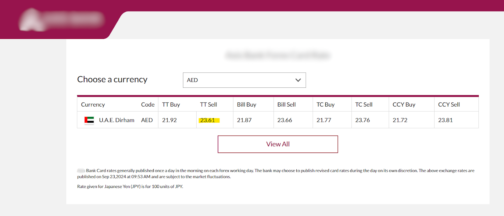Click the Choose a currency label
Viewport: 504px width, 216px height.
[x=112, y=80]
